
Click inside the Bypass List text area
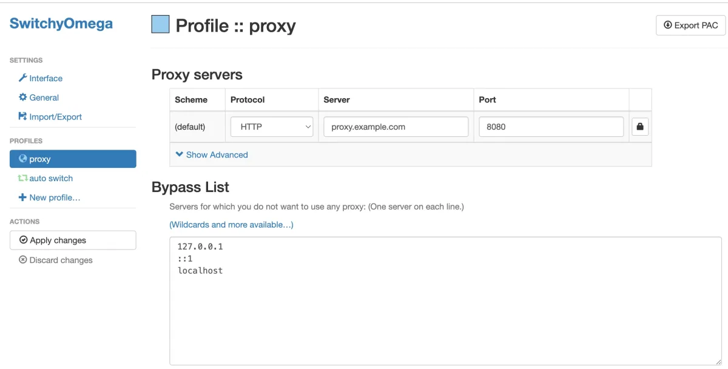click(445, 301)
